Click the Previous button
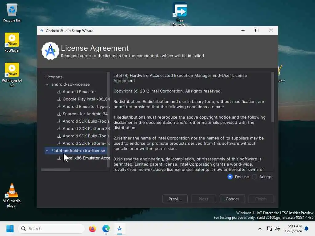Screen dimensions: 315x236 175,199
